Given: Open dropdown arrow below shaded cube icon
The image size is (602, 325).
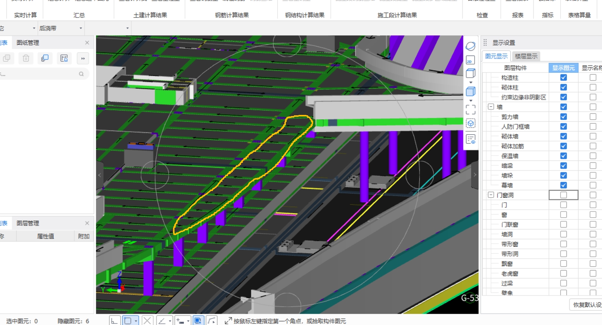Looking at the screenshot, I should pyautogui.click(x=471, y=101).
